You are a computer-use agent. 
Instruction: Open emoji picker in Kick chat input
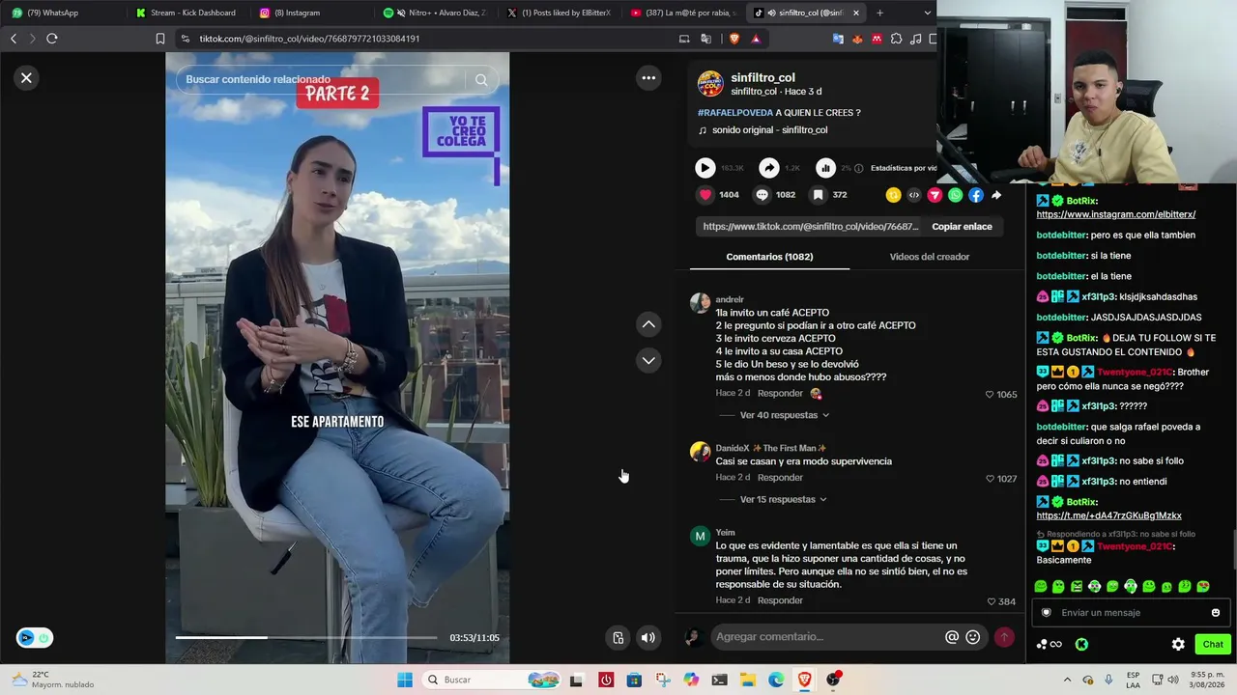pos(1216,613)
